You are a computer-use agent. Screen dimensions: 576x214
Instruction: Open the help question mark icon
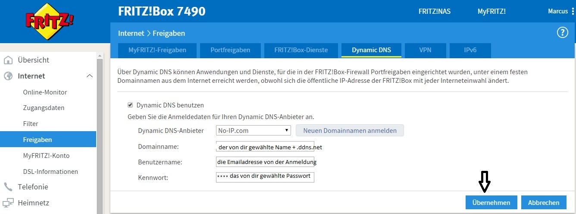click(562, 32)
